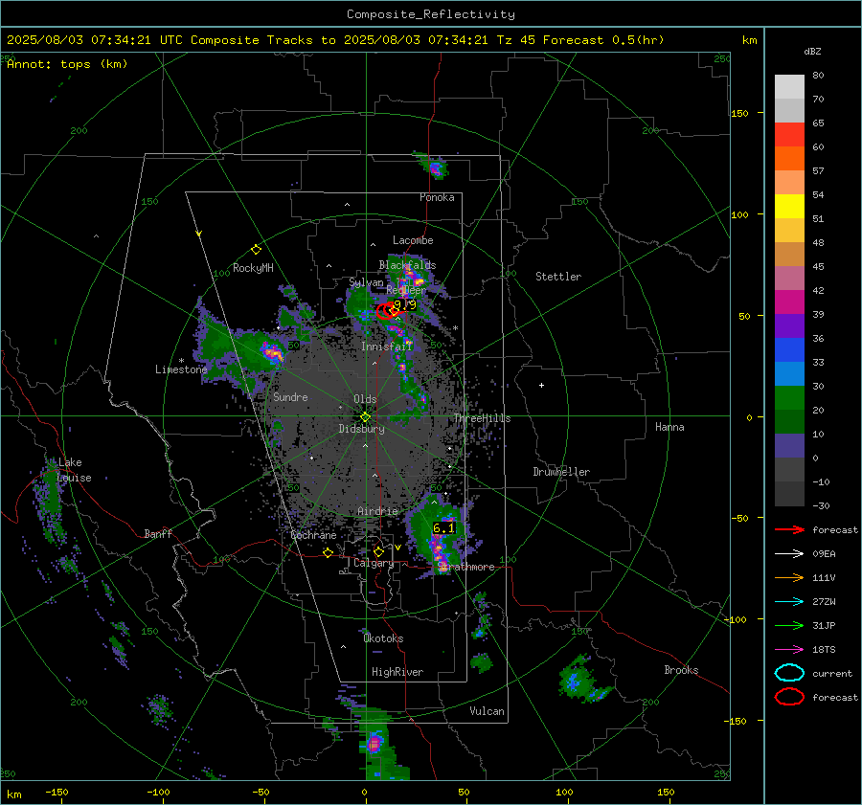Click the storm top label '9.9'
Screen dimensions: 862x805
(405, 304)
